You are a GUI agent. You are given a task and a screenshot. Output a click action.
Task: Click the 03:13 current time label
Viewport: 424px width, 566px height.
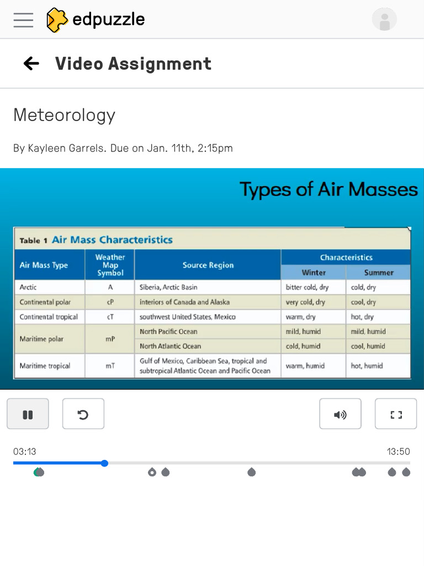(x=25, y=452)
